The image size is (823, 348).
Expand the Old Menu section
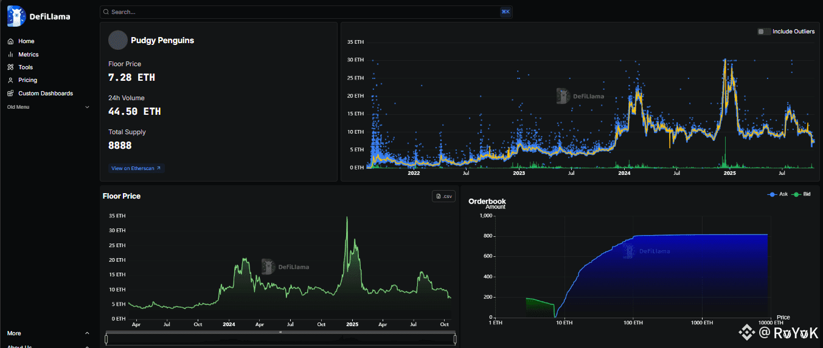pos(87,107)
